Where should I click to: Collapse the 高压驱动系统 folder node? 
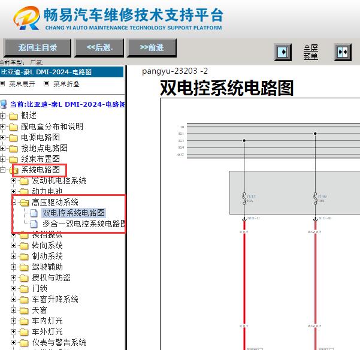(14, 203)
